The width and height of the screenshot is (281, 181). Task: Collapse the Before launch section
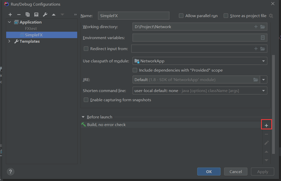pyautogui.click(x=83, y=117)
